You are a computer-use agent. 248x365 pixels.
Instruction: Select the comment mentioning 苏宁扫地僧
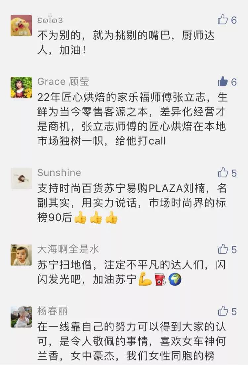pyautogui.click(x=132, y=272)
